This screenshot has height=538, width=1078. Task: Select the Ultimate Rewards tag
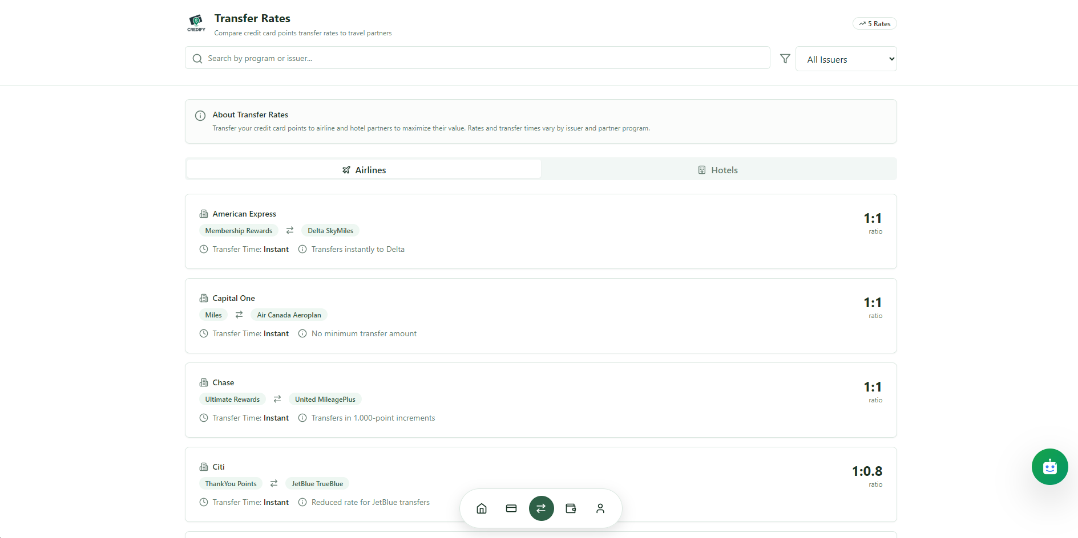(x=232, y=399)
